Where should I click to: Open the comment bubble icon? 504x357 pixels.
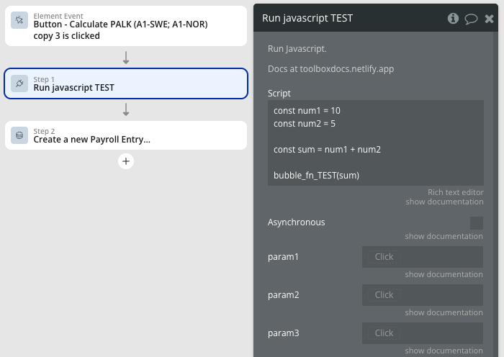pyautogui.click(x=472, y=19)
